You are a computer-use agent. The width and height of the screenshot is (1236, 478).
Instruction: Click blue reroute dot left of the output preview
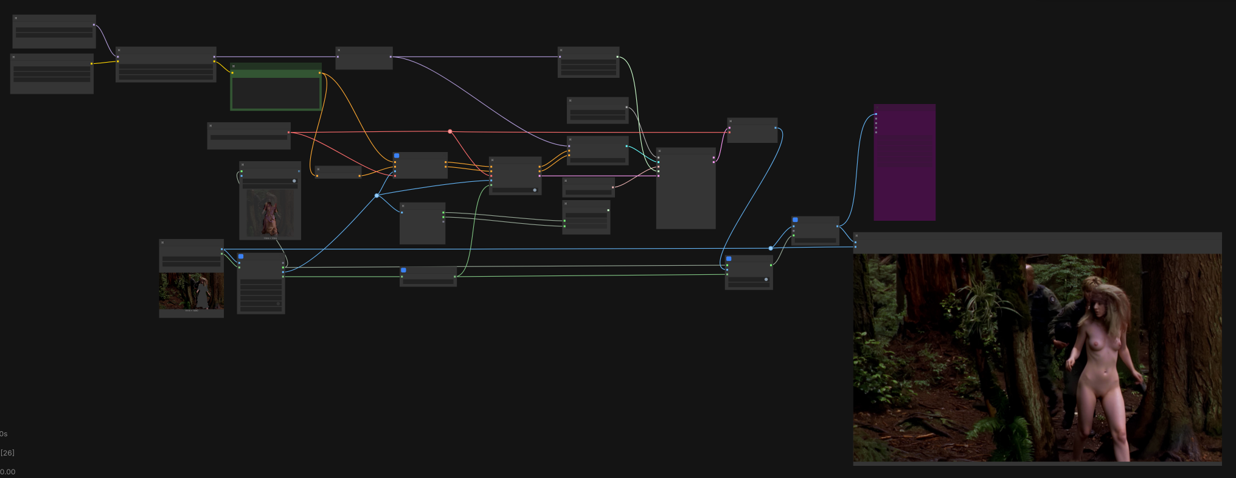771,248
